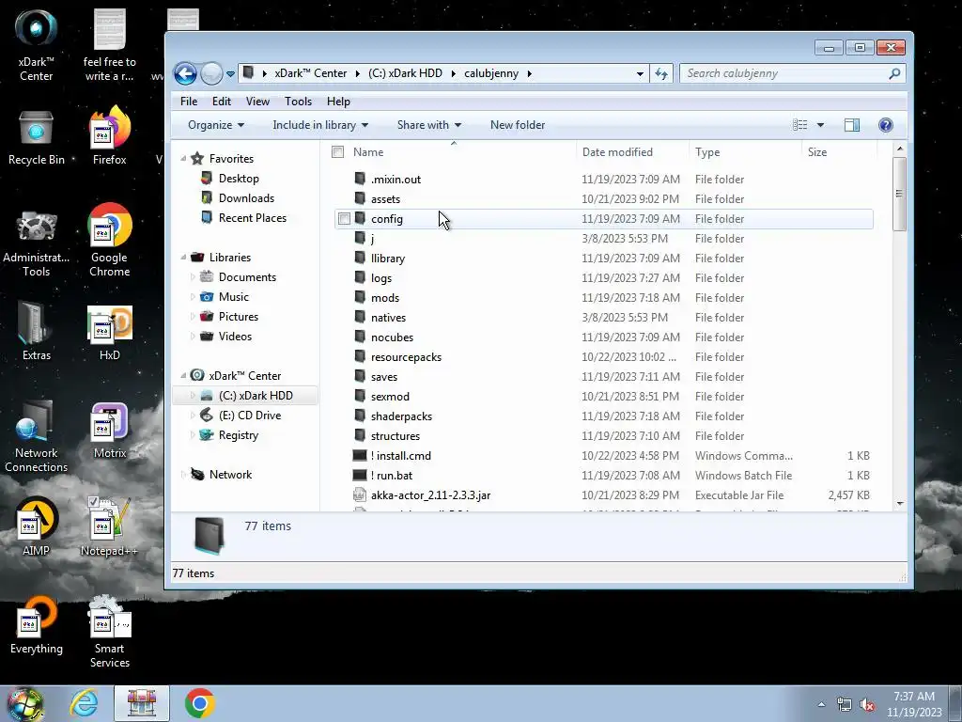Select the resourcepacks folder row
The image size is (962, 722).
604,356
